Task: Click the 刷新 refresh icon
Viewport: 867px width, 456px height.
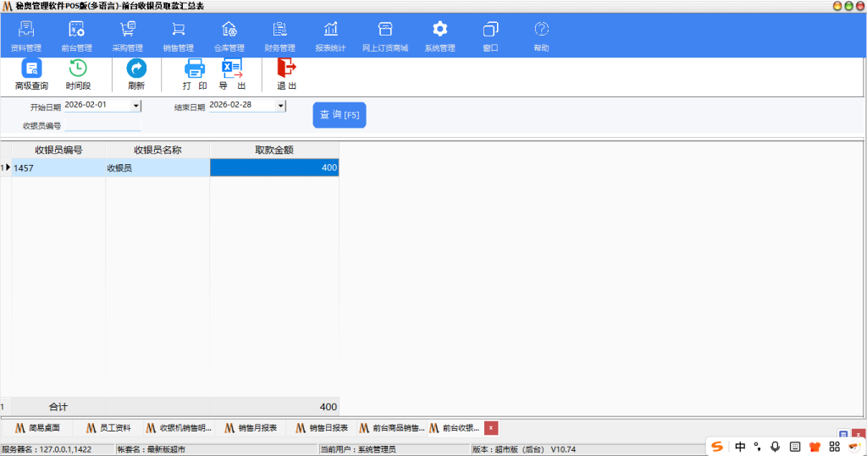Action: click(136, 69)
